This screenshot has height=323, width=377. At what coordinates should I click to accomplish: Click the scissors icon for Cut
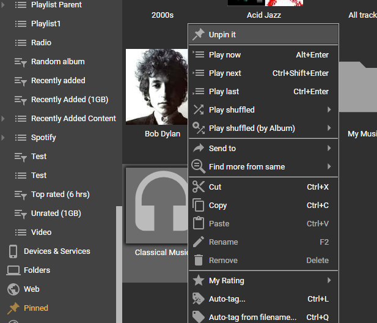pyautogui.click(x=199, y=187)
